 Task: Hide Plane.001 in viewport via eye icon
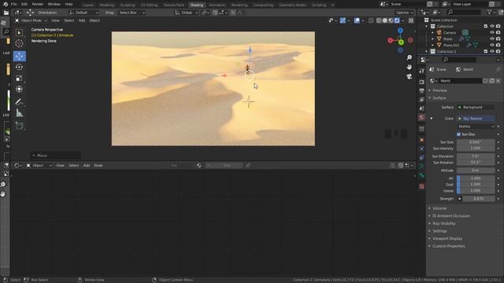pos(491,46)
